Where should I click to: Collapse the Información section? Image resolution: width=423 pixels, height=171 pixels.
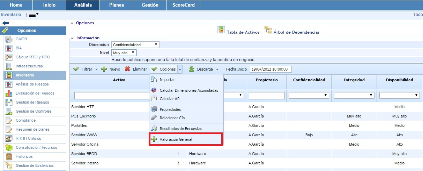click(72, 38)
